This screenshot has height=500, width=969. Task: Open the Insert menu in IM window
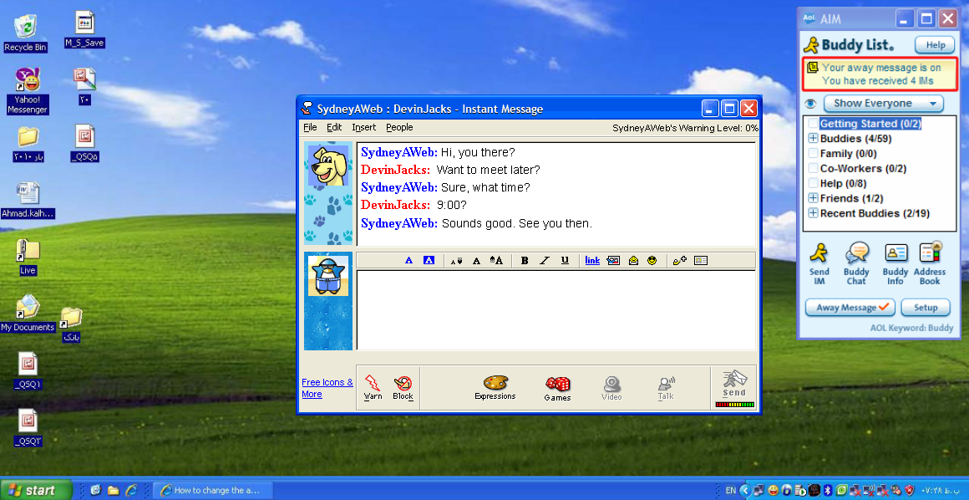click(364, 127)
